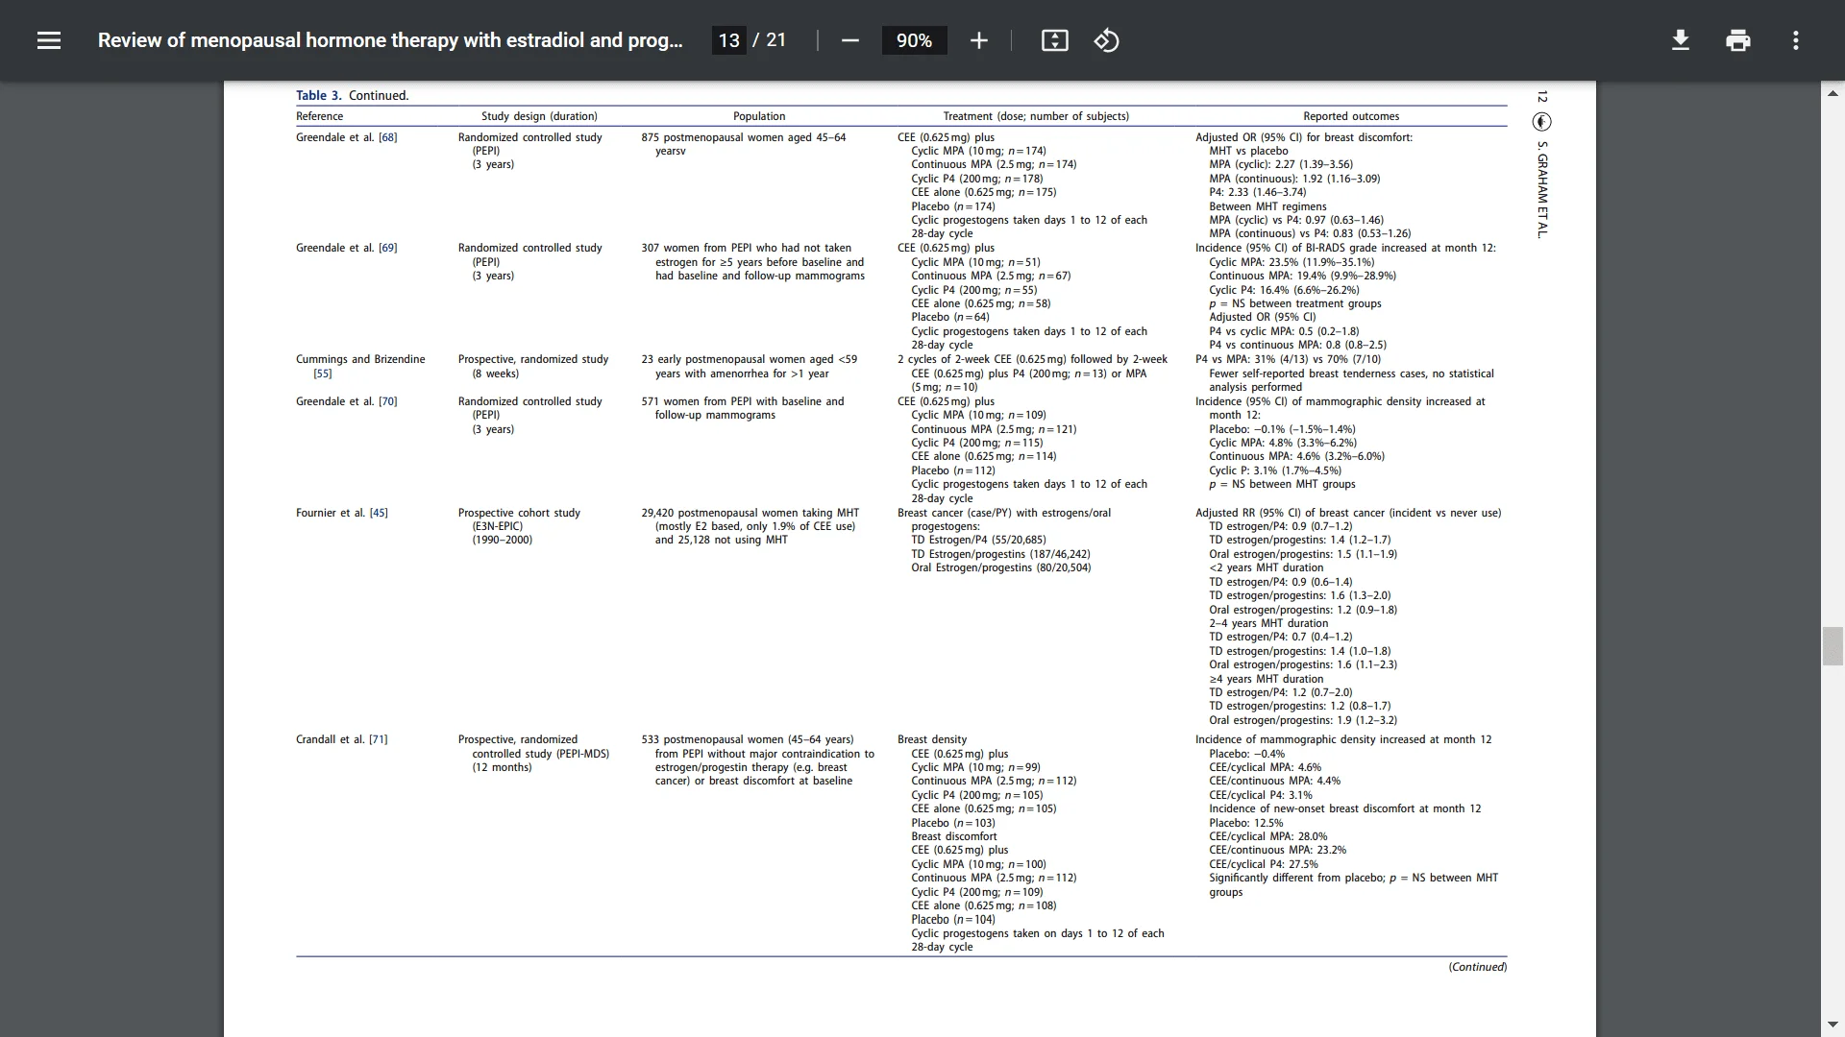The height and width of the screenshot is (1037, 1845).
Task: Click '875 postmenopausal women aged 45–64' text
Action: pos(744,137)
